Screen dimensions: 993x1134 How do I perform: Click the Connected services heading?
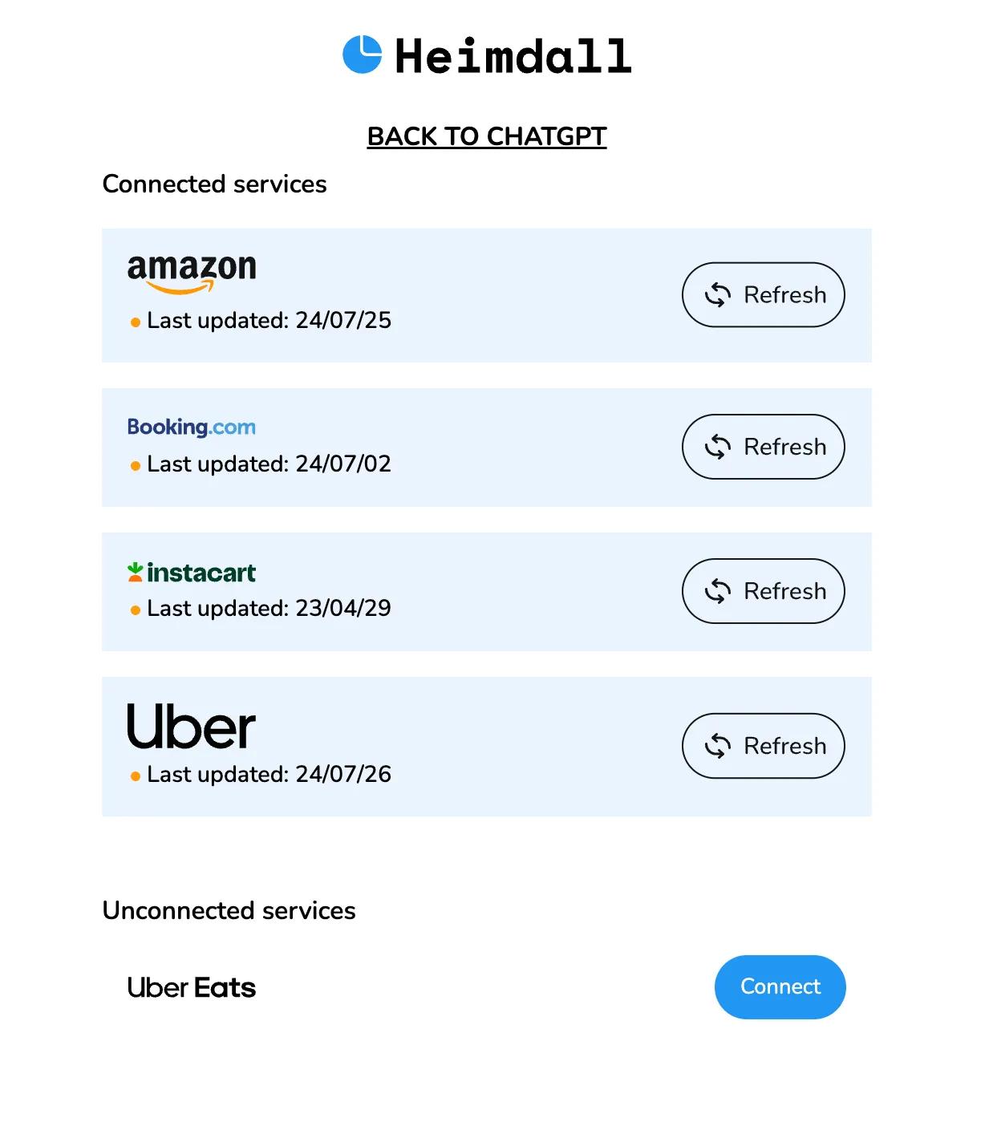coord(214,184)
